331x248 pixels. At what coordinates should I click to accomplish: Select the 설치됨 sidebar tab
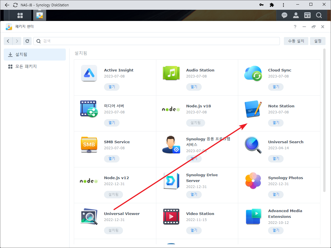pyautogui.click(x=35, y=55)
